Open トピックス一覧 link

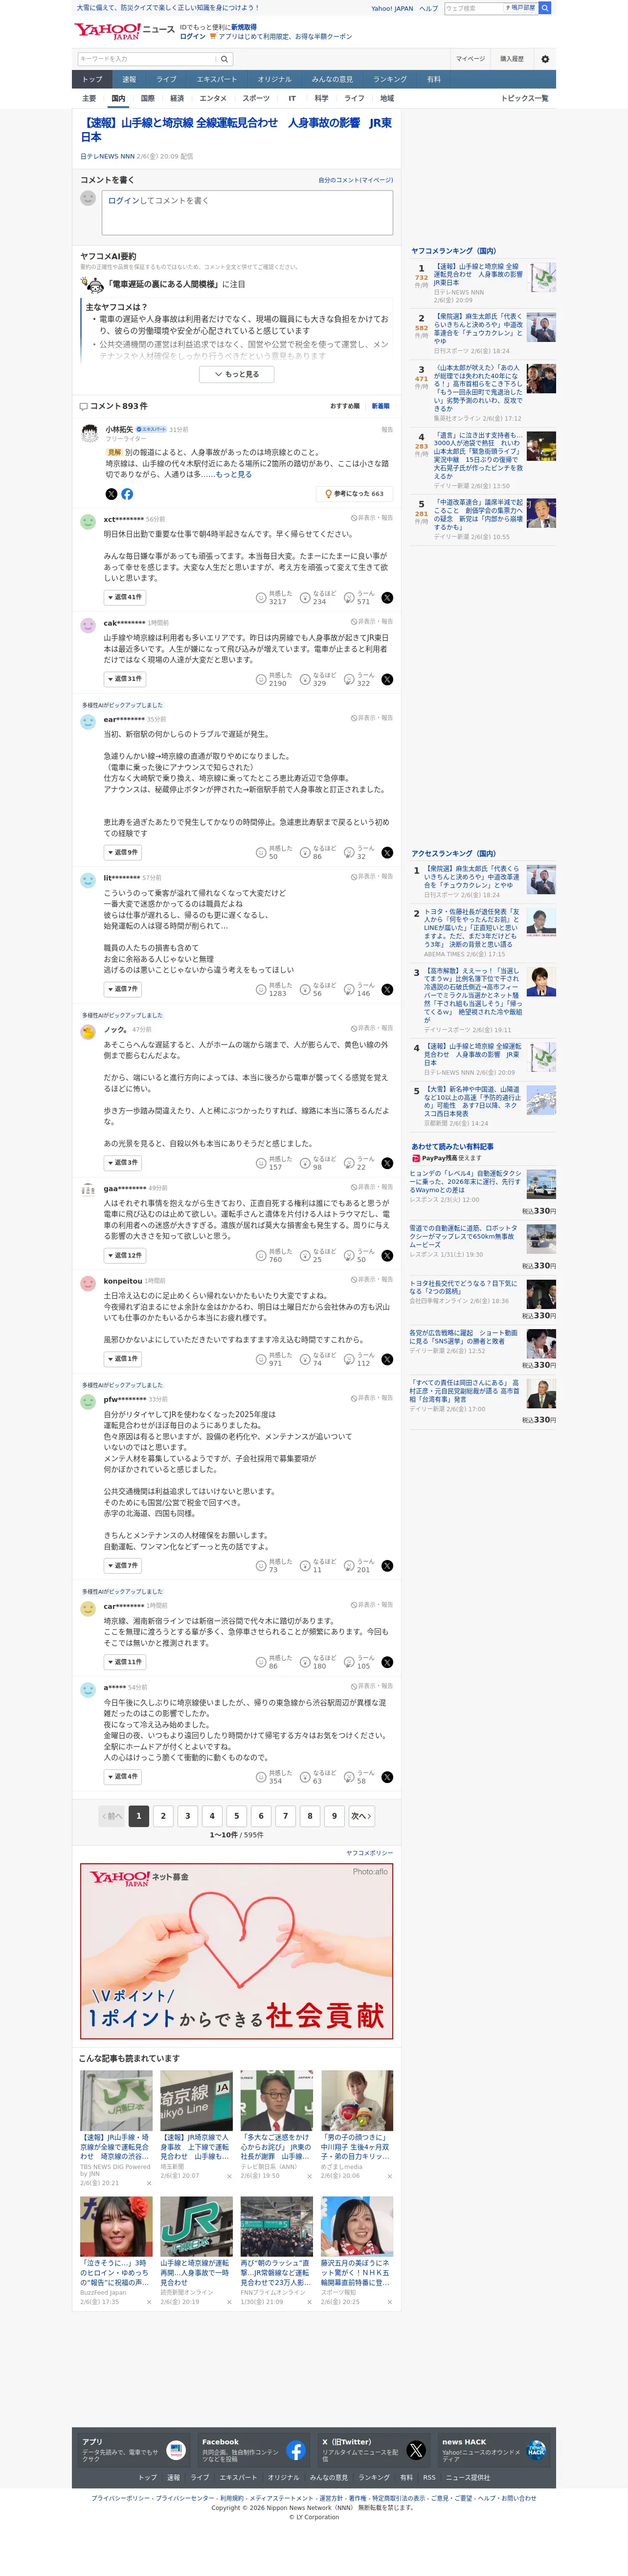(x=525, y=98)
